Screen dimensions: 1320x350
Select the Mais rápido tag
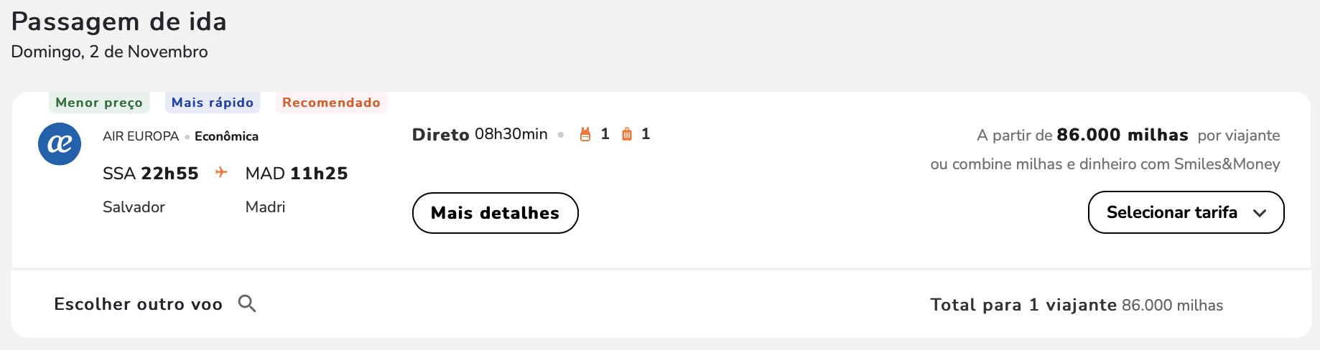213,103
